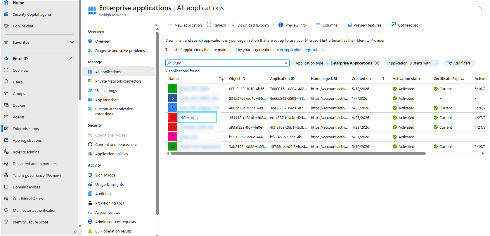Collapse the Favorites section chevron

pos(72,42)
